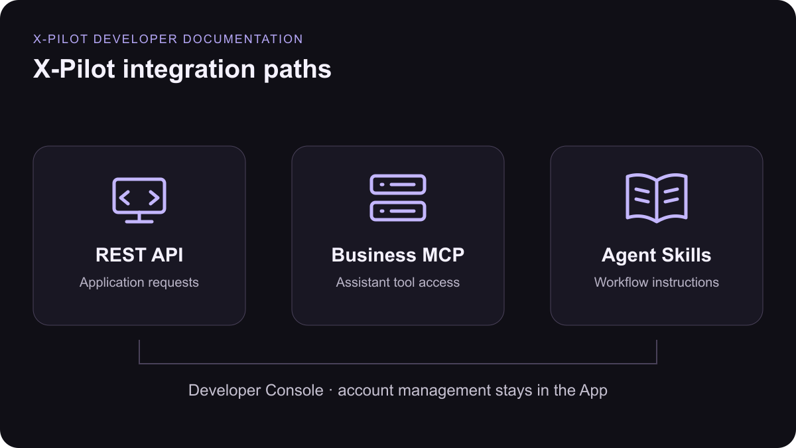The image size is (796, 448).
Task: Click the 'X-Pilot integration paths' title
Action: coord(182,70)
